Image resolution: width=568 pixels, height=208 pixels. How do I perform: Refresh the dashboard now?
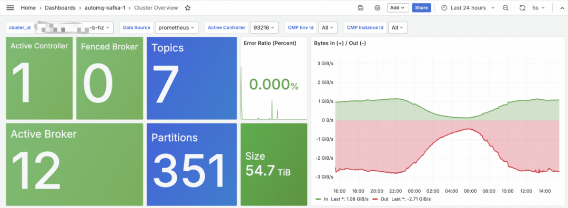click(x=522, y=8)
